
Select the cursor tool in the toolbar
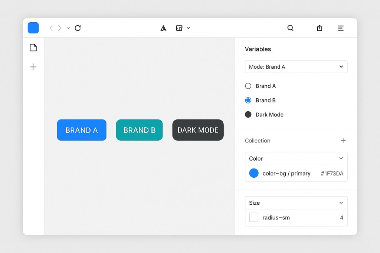[x=163, y=28]
